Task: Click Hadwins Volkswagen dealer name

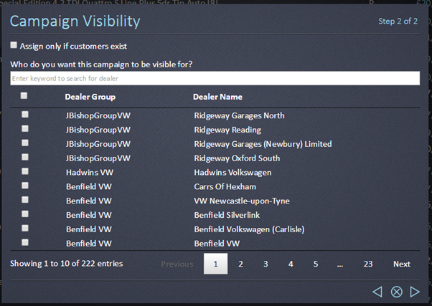Action: [233, 173]
